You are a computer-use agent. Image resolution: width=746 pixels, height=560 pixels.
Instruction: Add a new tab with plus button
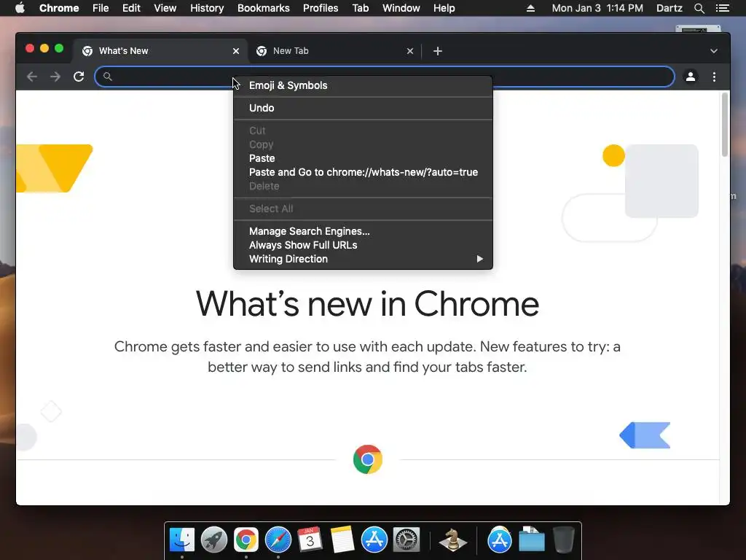(x=438, y=51)
